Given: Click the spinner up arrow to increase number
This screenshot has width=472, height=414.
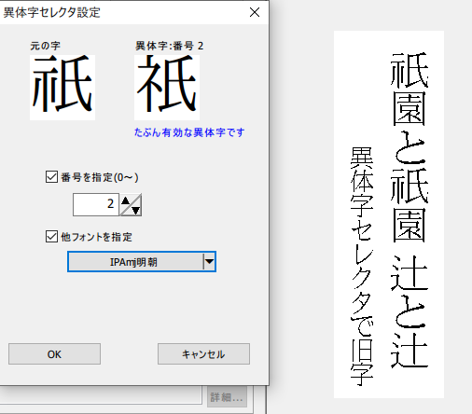Looking at the screenshot, I should point(126,200).
